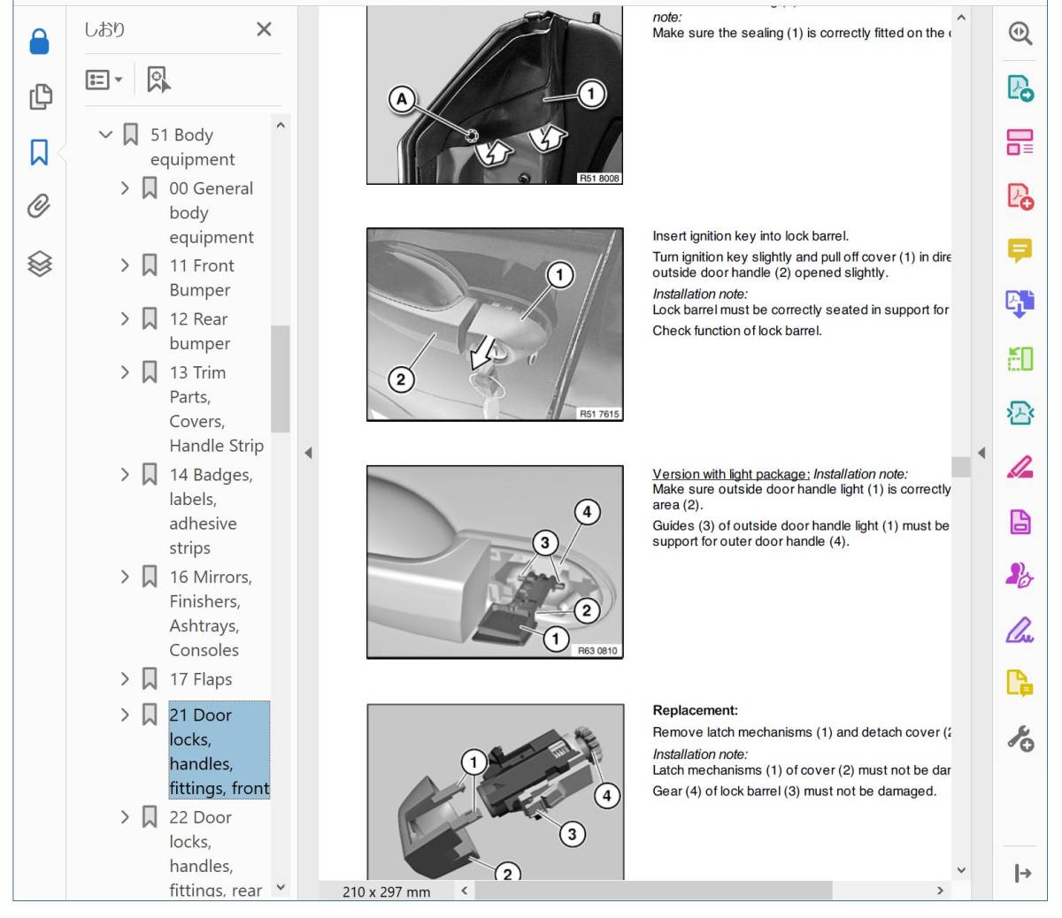Collapse the 51 Body equipment bookmark
The width and height of the screenshot is (1062, 918).
coord(105,134)
